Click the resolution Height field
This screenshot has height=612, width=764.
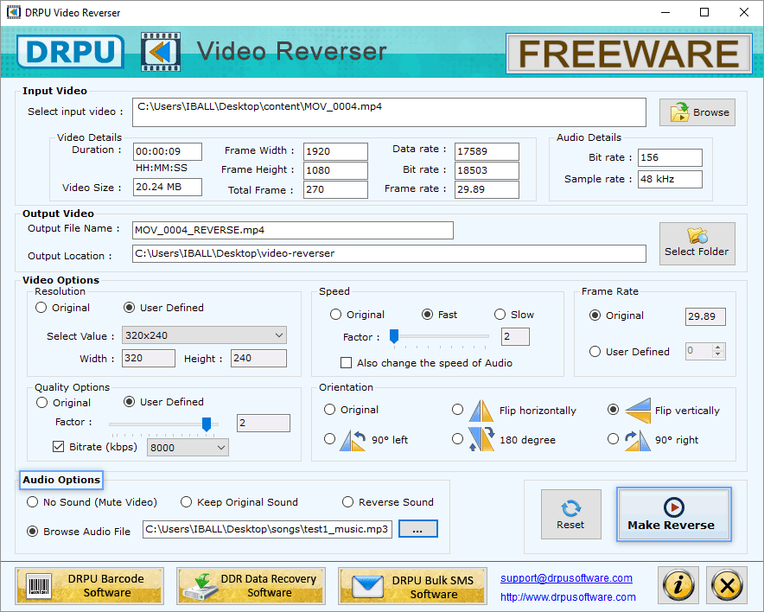(258, 358)
